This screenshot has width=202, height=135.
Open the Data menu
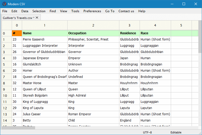25,11
